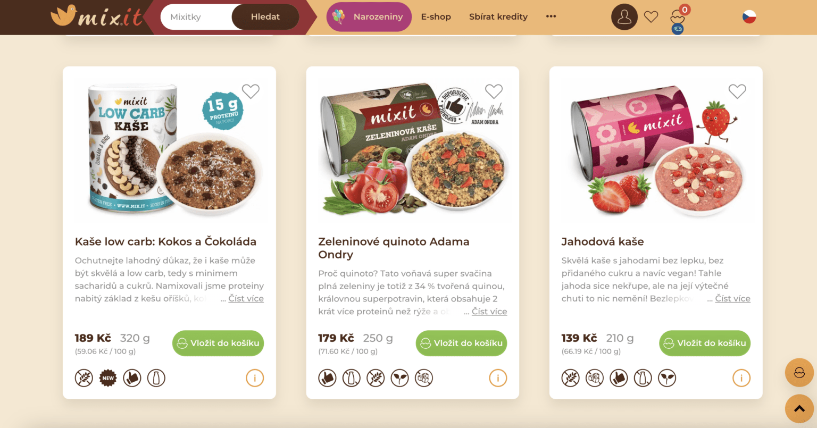Open the user account profile icon
Image resolution: width=817 pixels, height=428 pixels.
[624, 17]
